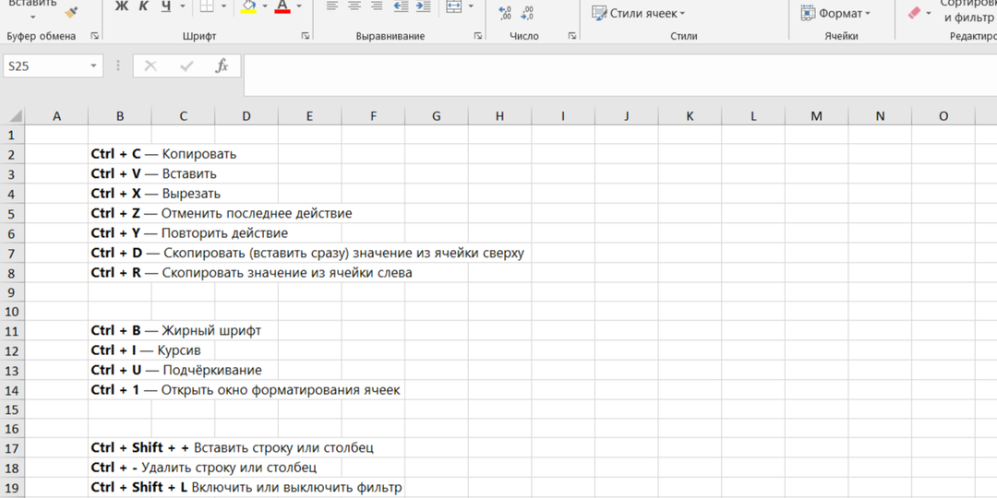Click the Select All corner triangle
Image resolution: width=997 pixels, height=498 pixels.
point(16,116)
